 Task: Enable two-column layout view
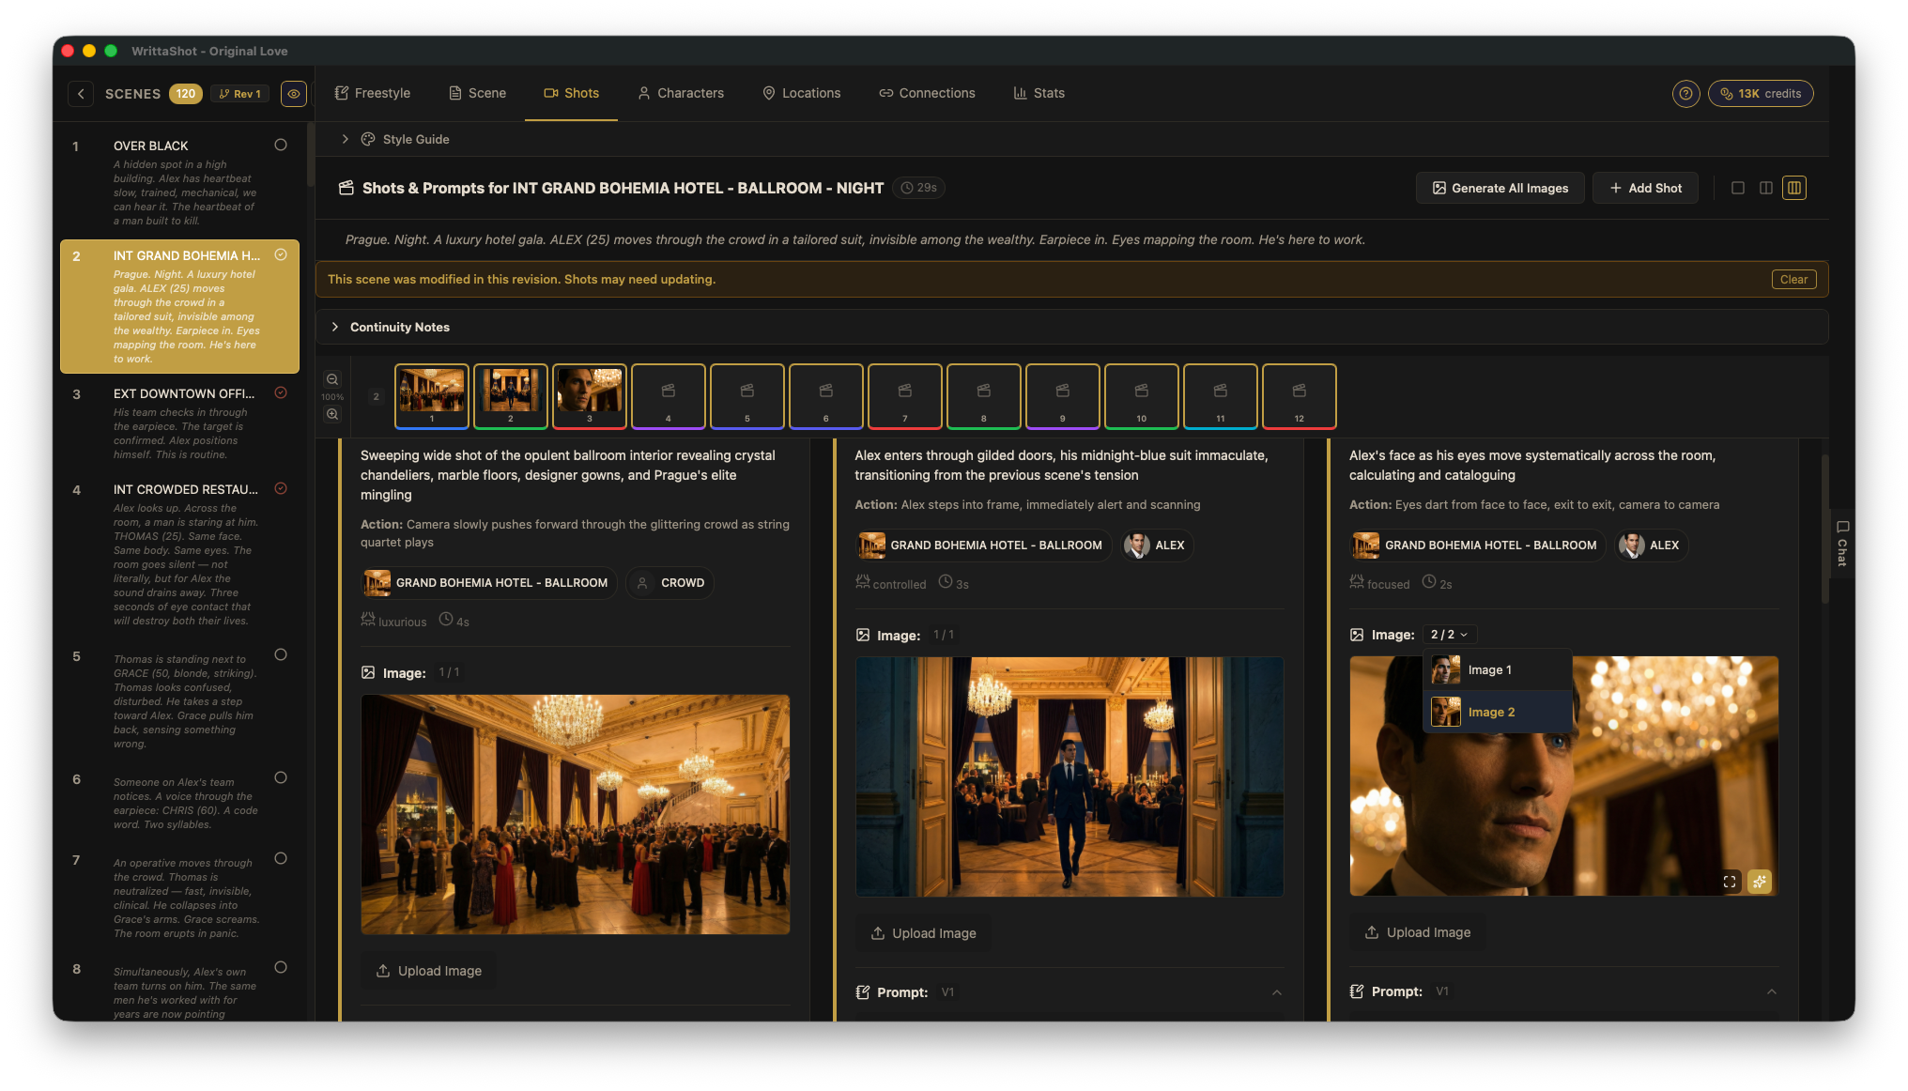click(x=1766, y=187)
